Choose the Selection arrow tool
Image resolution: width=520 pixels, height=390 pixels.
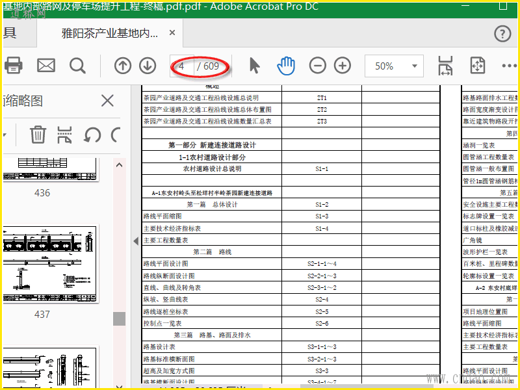pyautogui.click(x=254, y=66)
